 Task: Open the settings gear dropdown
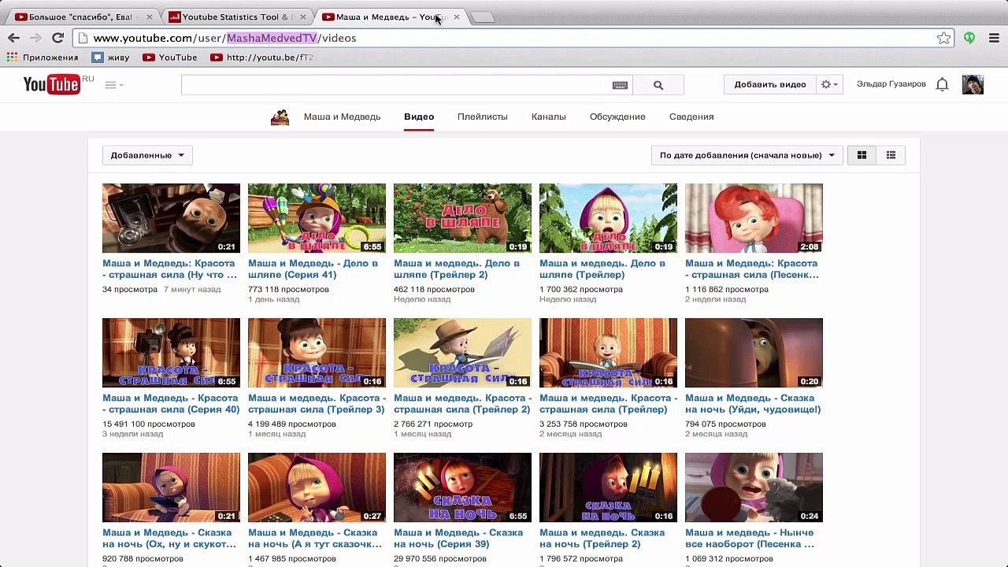[x=829, y=84]
